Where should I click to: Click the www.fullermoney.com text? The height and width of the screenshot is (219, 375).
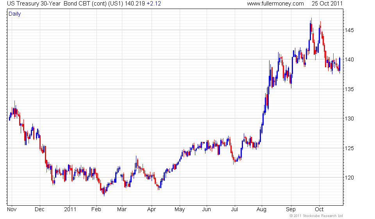click(x=275, y=4)
